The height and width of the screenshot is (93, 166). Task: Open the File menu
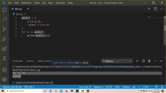pos(10,3)
